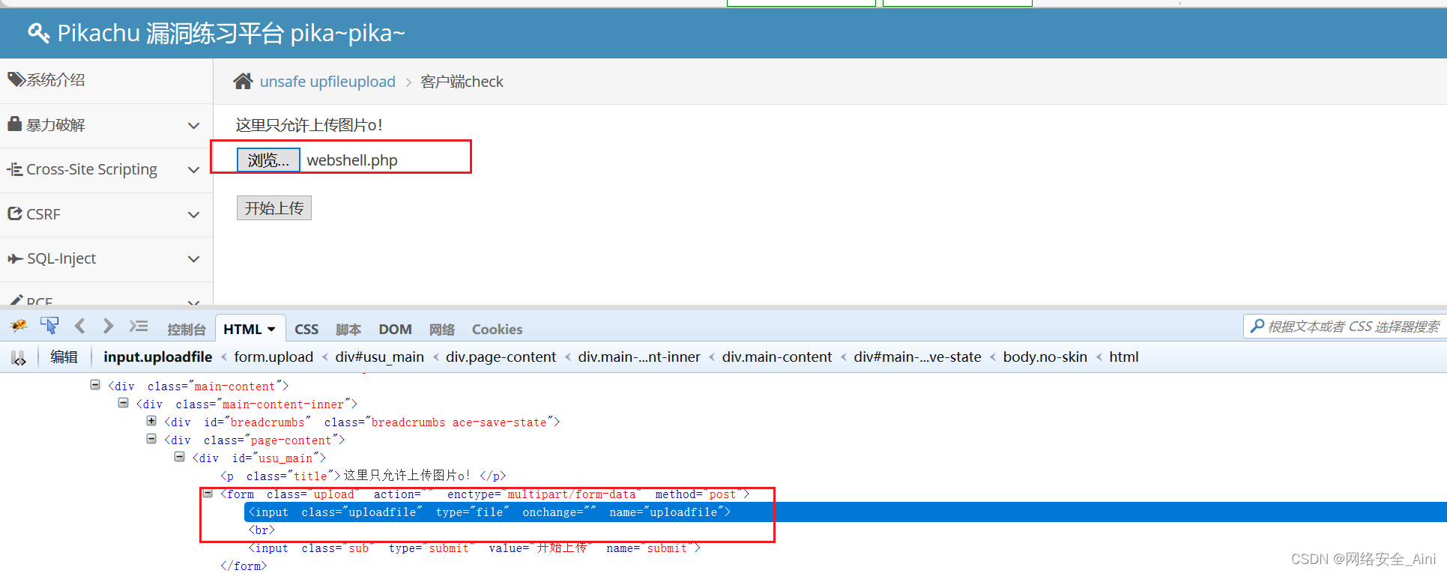Collapse the form upload node

point(208,493)
